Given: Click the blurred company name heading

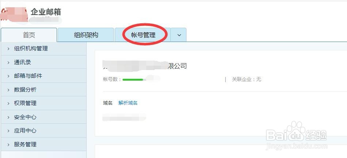Looking at the screenshot, I should point(145,66).
